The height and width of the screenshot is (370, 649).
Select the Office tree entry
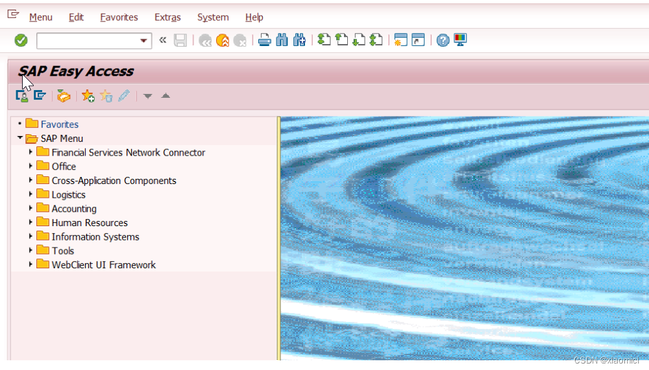tap(64, 167)
